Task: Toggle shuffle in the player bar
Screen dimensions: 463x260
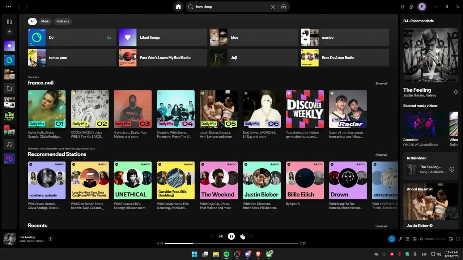Action: pos(212,236)
